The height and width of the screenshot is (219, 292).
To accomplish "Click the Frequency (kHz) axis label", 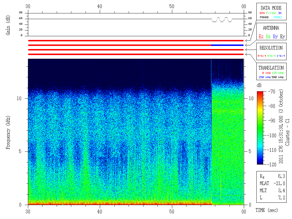I will click(8, 133).
